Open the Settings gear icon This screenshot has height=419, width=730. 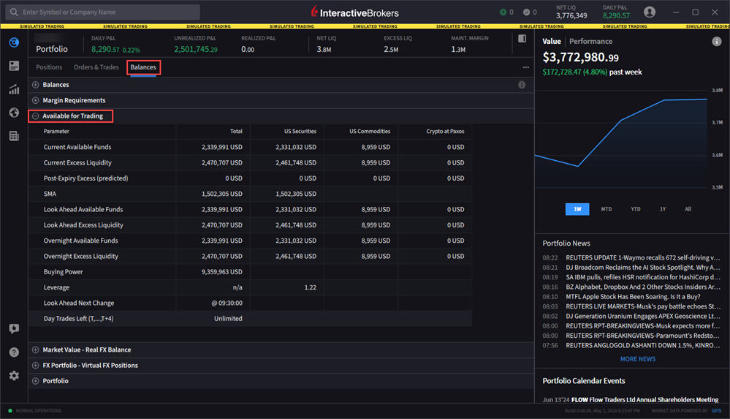coord(14,376)
